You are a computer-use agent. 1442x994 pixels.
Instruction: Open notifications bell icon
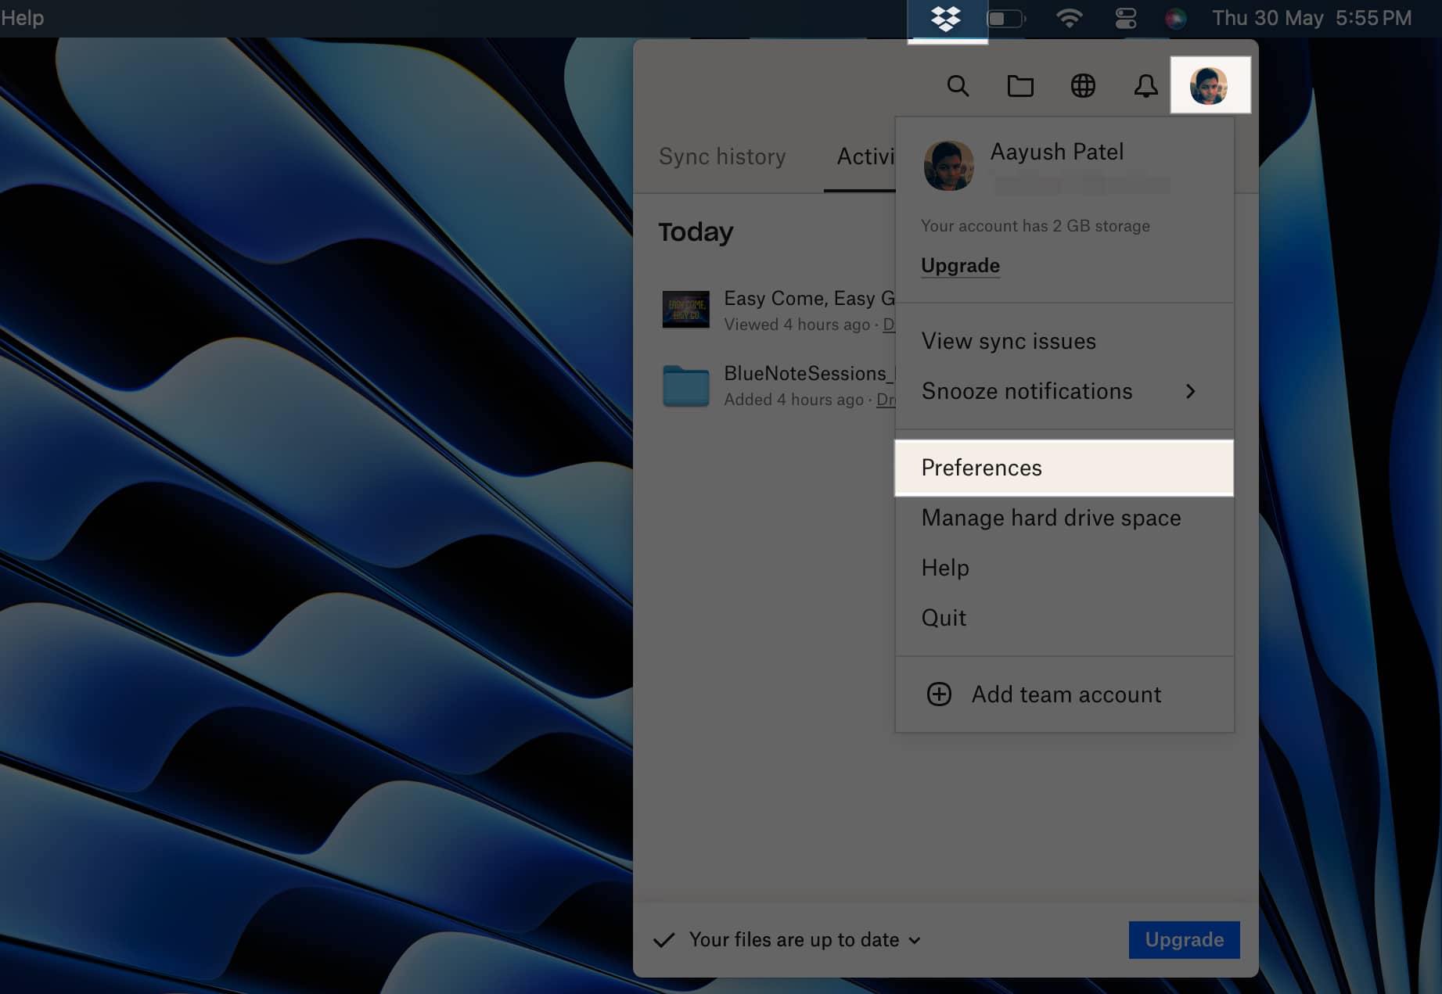point(1146,85)
